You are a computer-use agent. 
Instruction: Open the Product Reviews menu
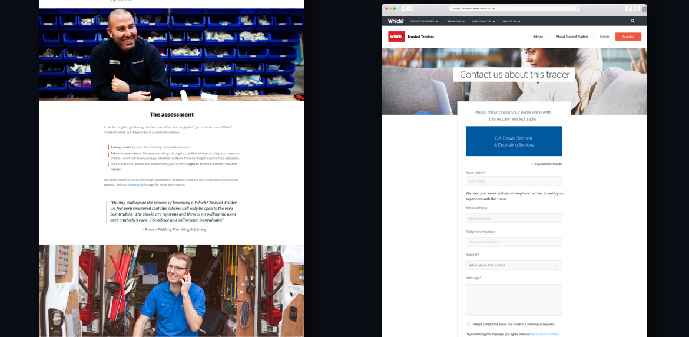424,21
